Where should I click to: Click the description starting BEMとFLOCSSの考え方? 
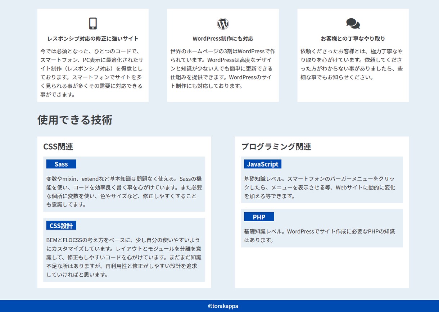click(x=124, y=257)
